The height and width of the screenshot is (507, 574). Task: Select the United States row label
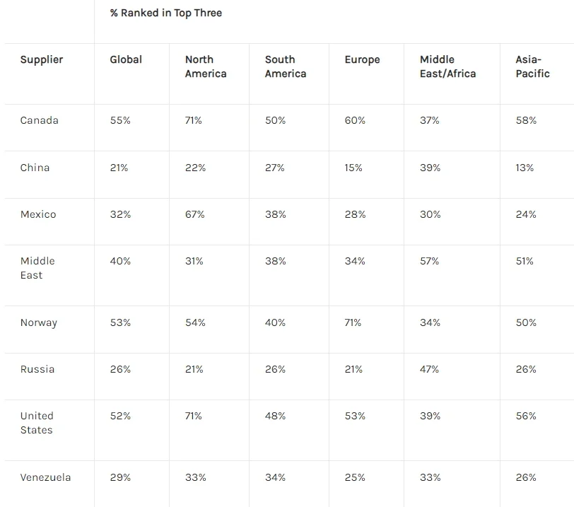pyautogui.click(x=37, y=423)
